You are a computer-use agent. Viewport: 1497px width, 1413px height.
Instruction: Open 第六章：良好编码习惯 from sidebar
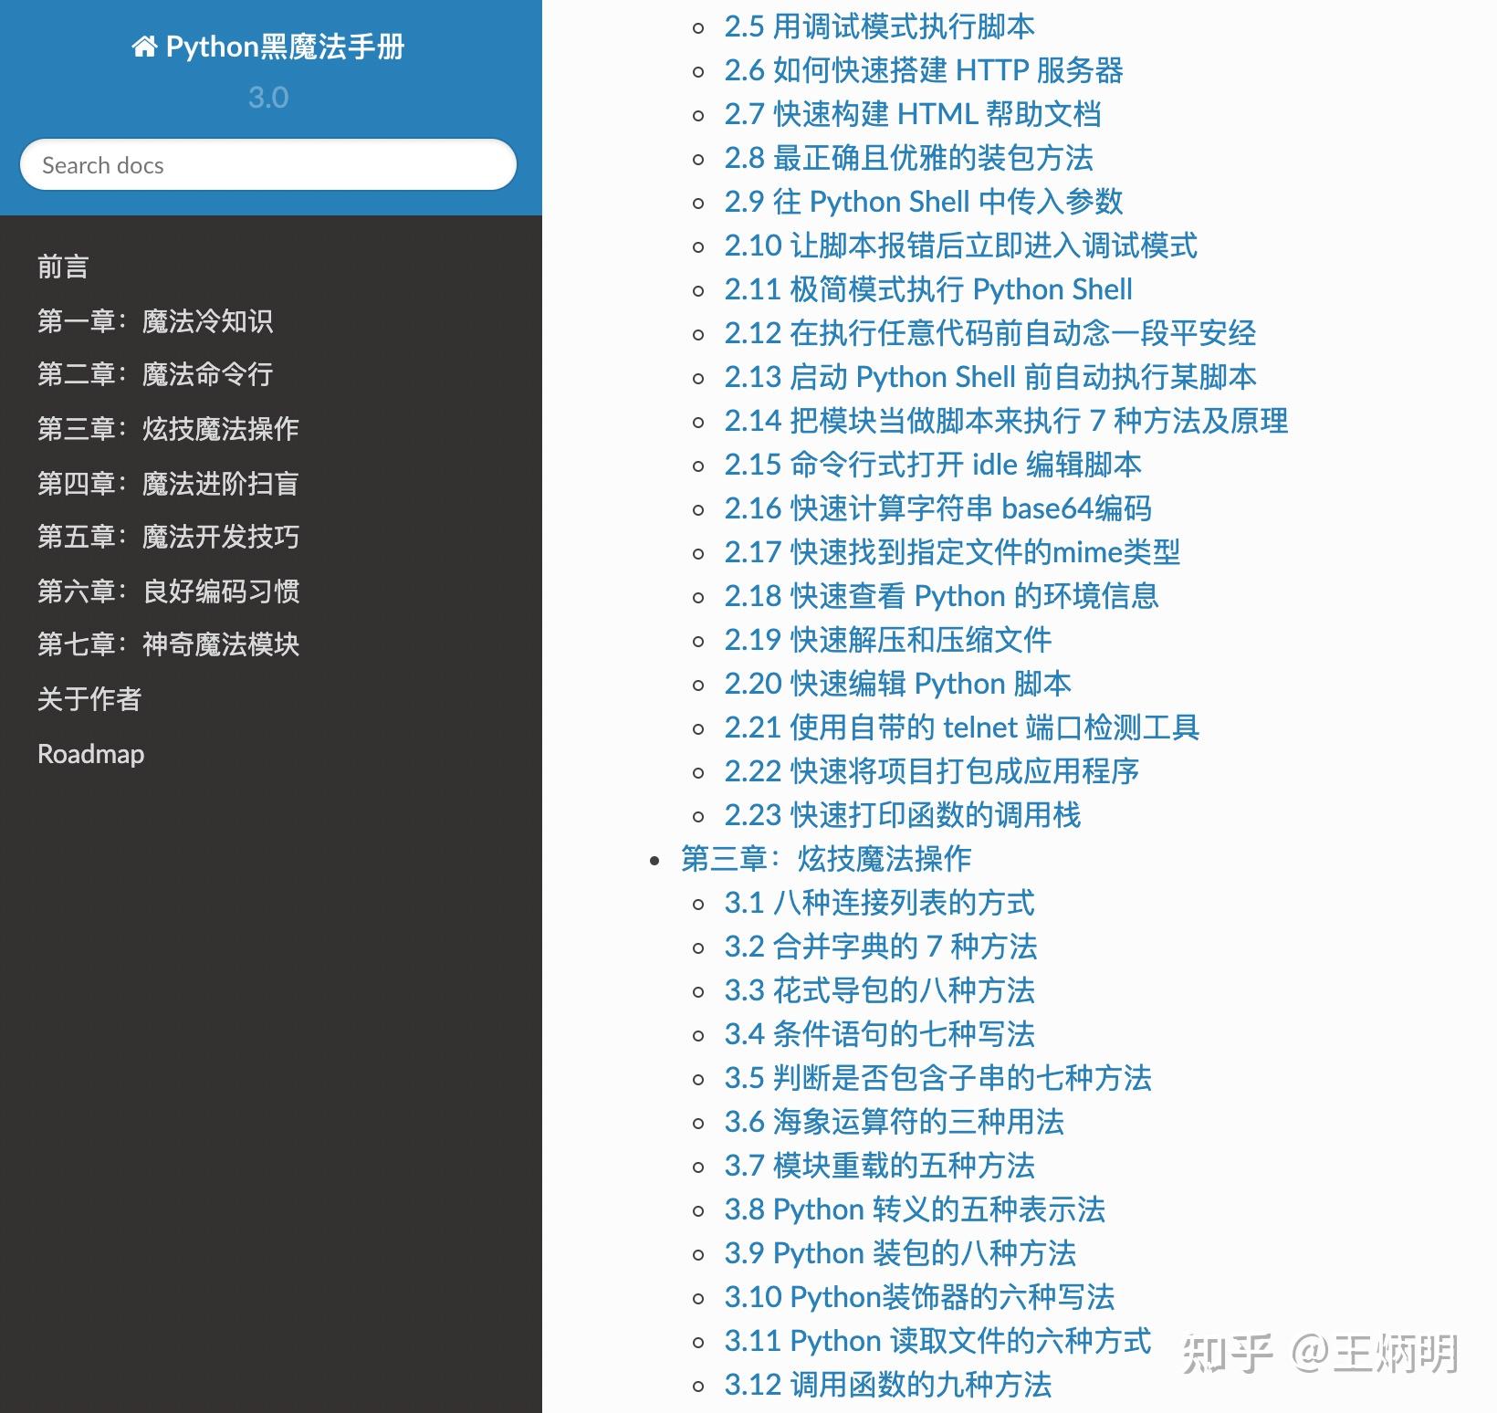[170, 591]
